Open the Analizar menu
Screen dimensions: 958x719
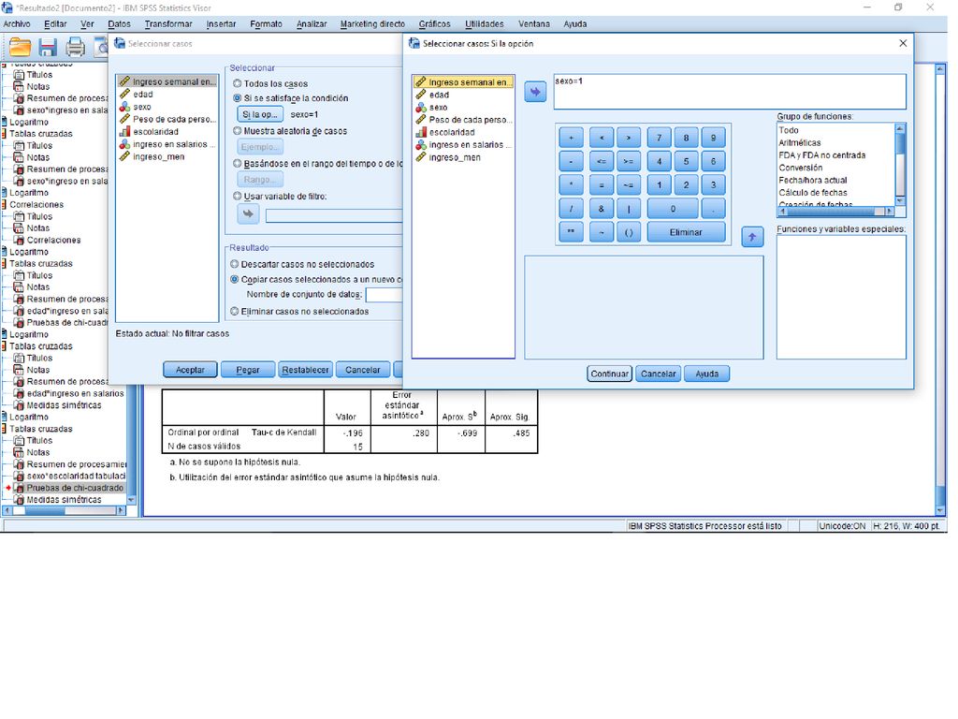(x=312, y=23)
